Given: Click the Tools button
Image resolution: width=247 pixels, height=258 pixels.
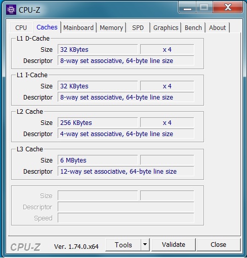Looking at the screenshot, I should pos(123,245).
